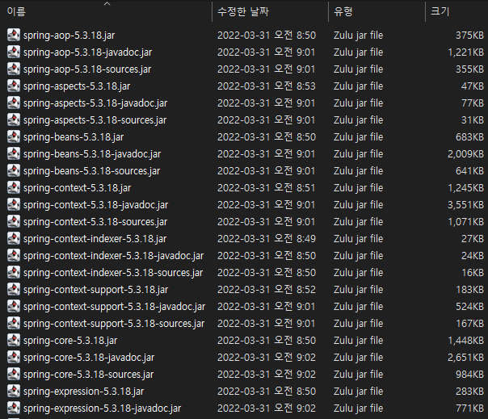This screenshot has width=488, height=419.
Task: Click the sort arrow above the 이름 column
Action: point(107,4)
